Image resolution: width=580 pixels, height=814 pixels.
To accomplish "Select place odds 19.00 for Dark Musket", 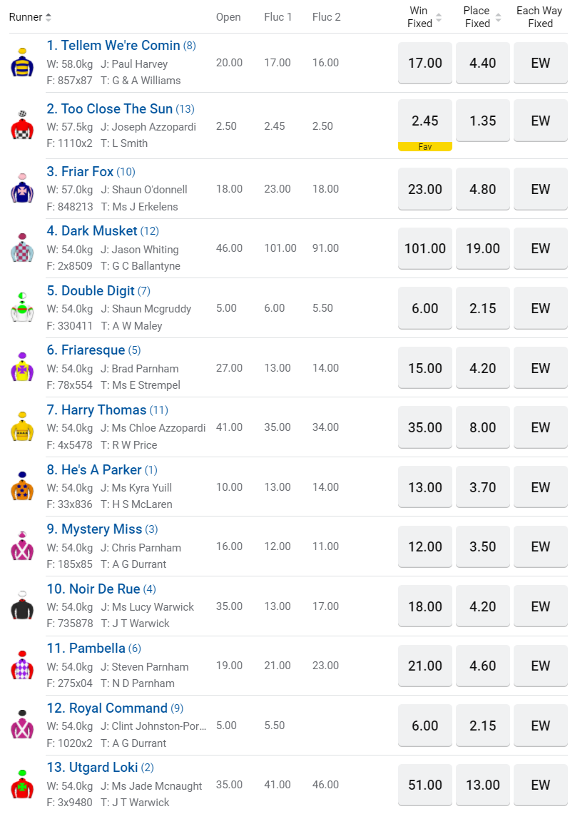I will pyautogui.click(x=483, y=248).
